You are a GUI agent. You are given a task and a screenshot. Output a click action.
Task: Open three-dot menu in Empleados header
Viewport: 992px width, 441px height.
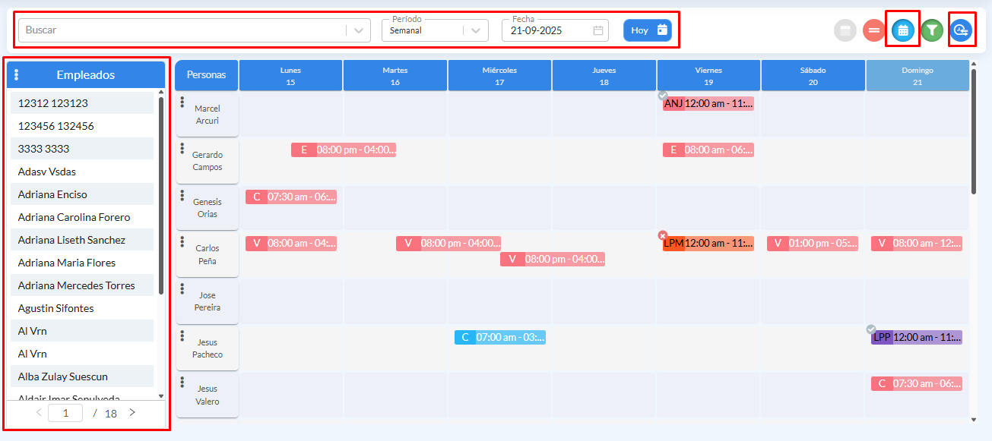[x=17, y=75]
